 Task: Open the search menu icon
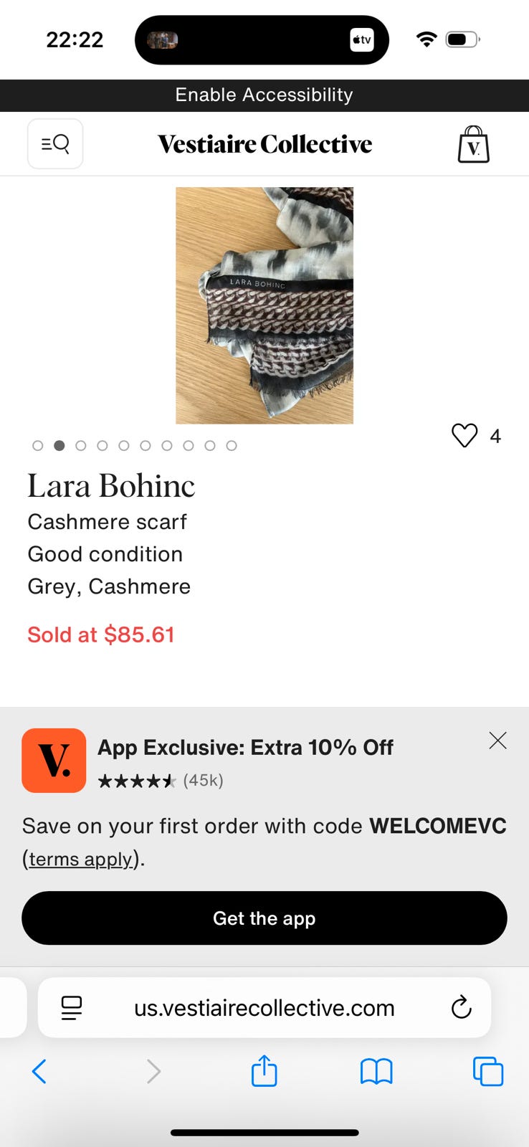click(x=55, y=144)
